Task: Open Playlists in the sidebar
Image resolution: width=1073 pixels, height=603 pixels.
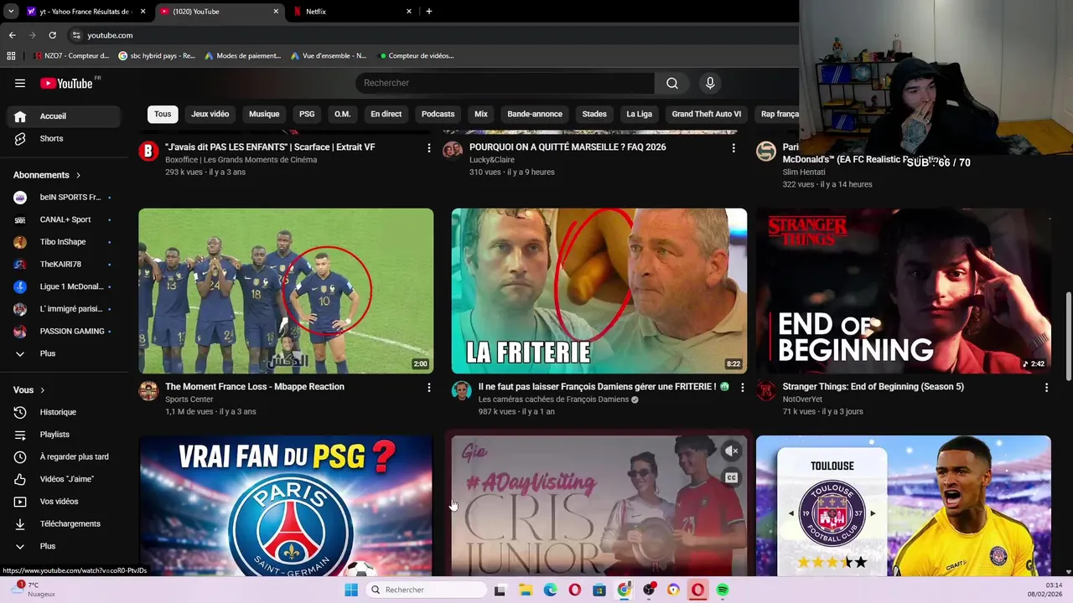Action: [x=64, y=435]
